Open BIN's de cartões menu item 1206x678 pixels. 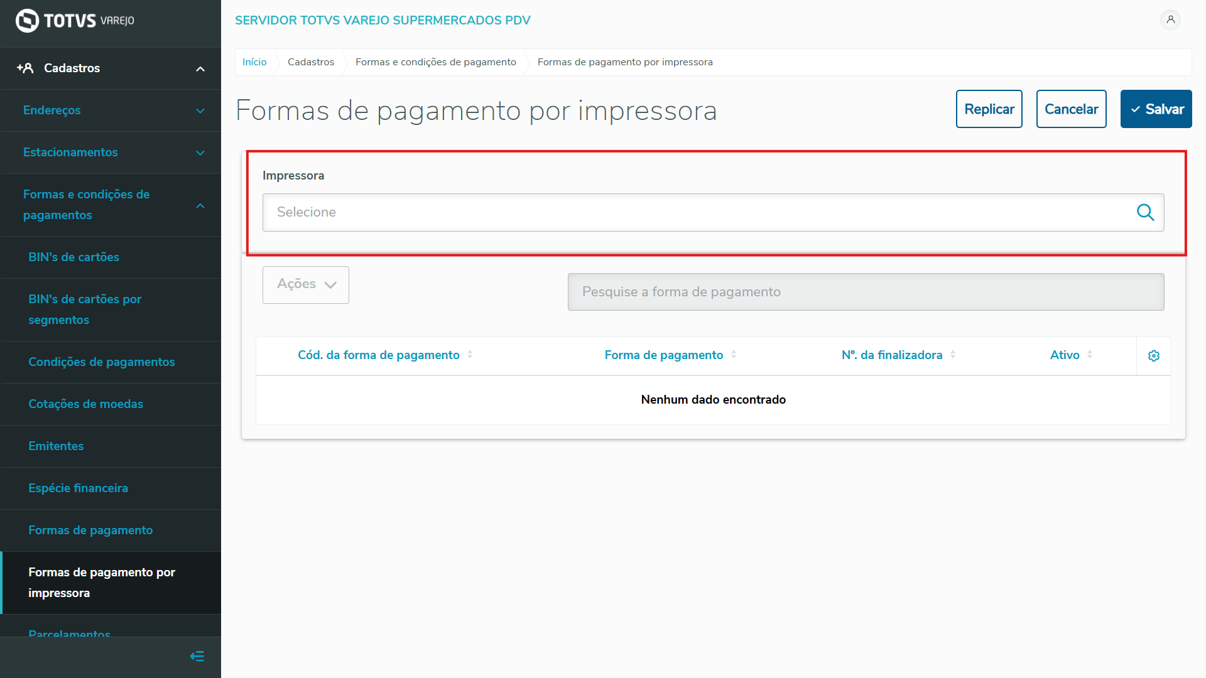(73, 257)
